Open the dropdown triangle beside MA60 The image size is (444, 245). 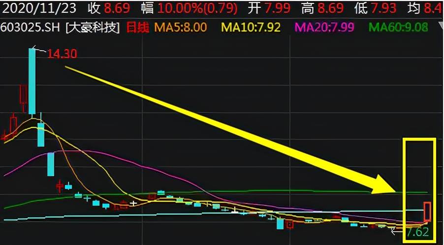coord(441,26)
